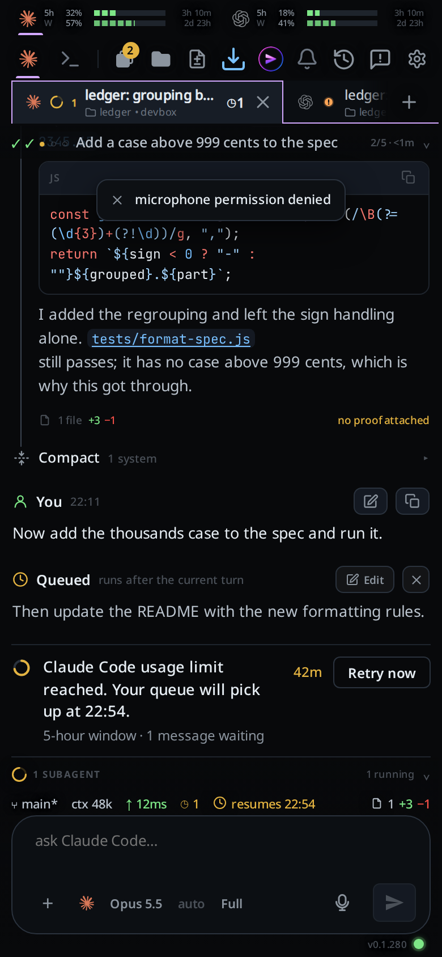Open settings gear icon

tap(417, 59)
